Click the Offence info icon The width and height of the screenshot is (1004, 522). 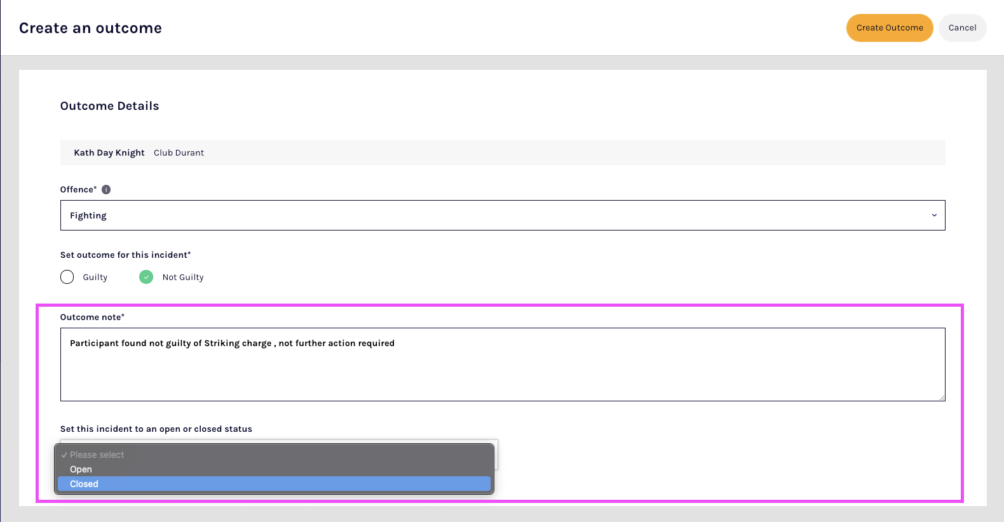tap(106, 189)
